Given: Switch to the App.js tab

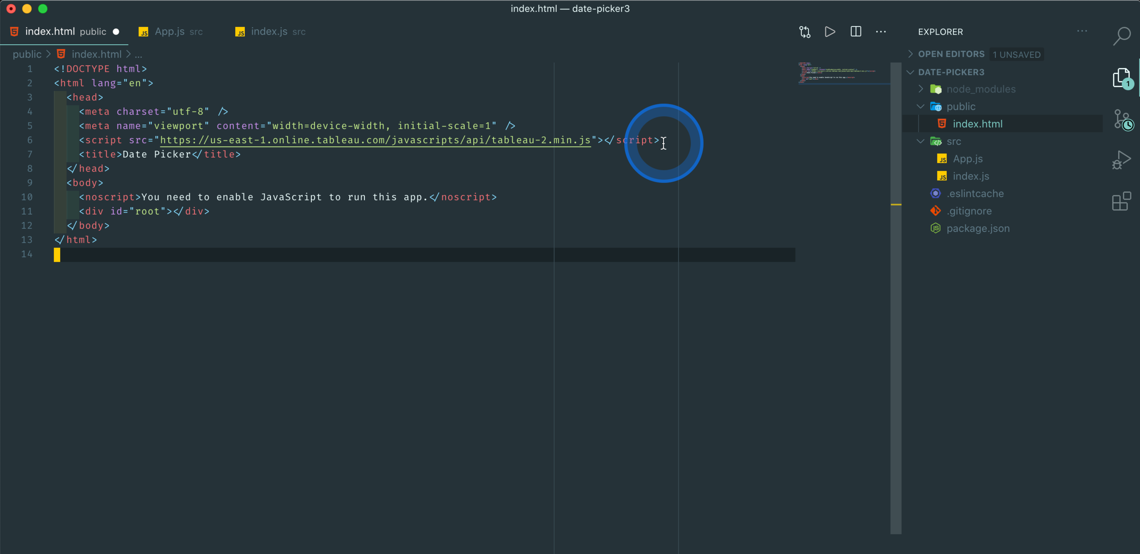Looking at the screenshot, I should pos(170,32).
